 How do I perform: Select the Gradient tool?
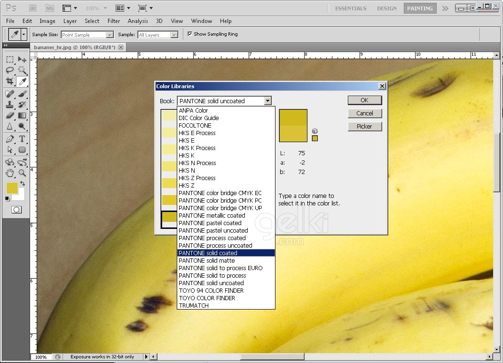(x=22, y=115)
